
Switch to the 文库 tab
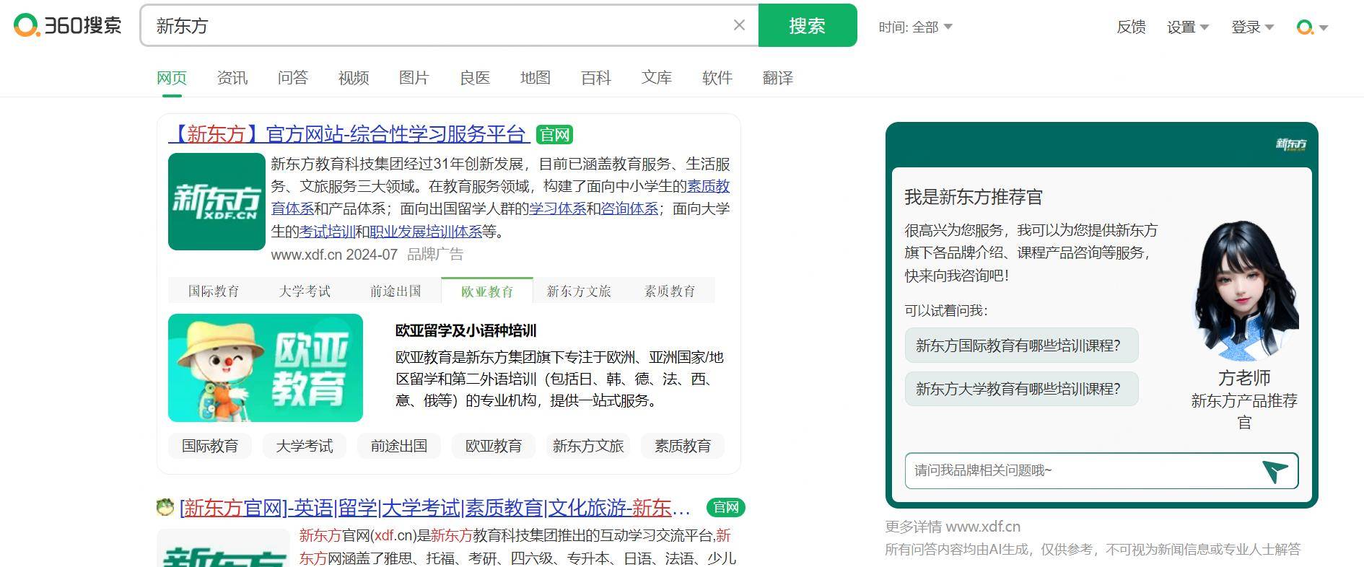(x=657, y=78)
